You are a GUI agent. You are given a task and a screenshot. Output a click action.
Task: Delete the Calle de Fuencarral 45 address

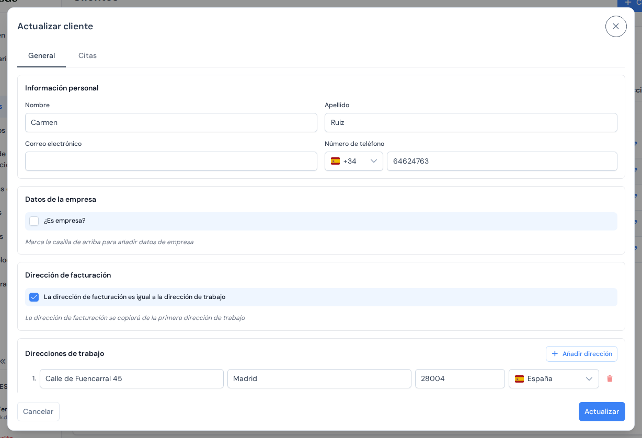[610, 378]
